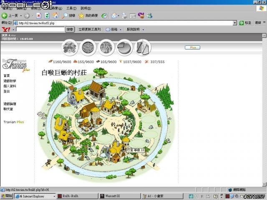Click the Yahoo toolbar 搜尋 search button

70,30
